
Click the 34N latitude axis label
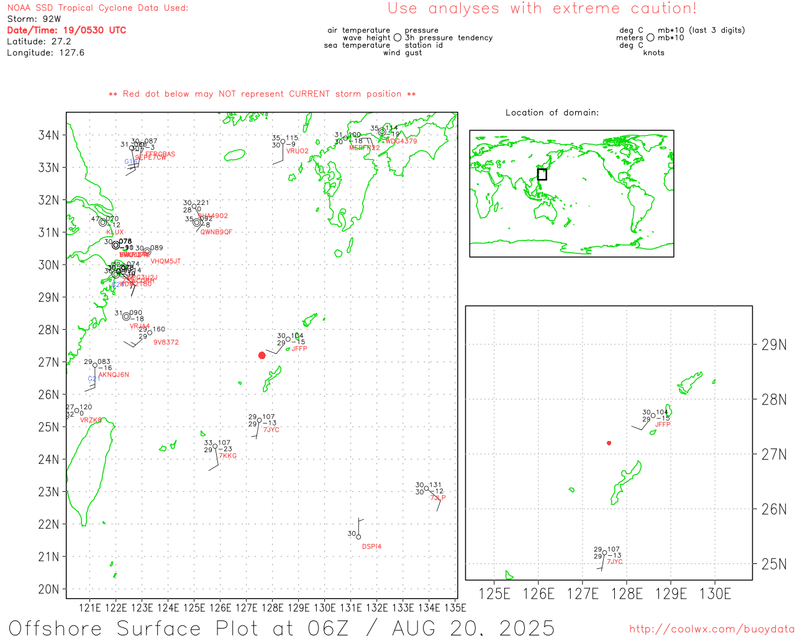coord(48,135)
